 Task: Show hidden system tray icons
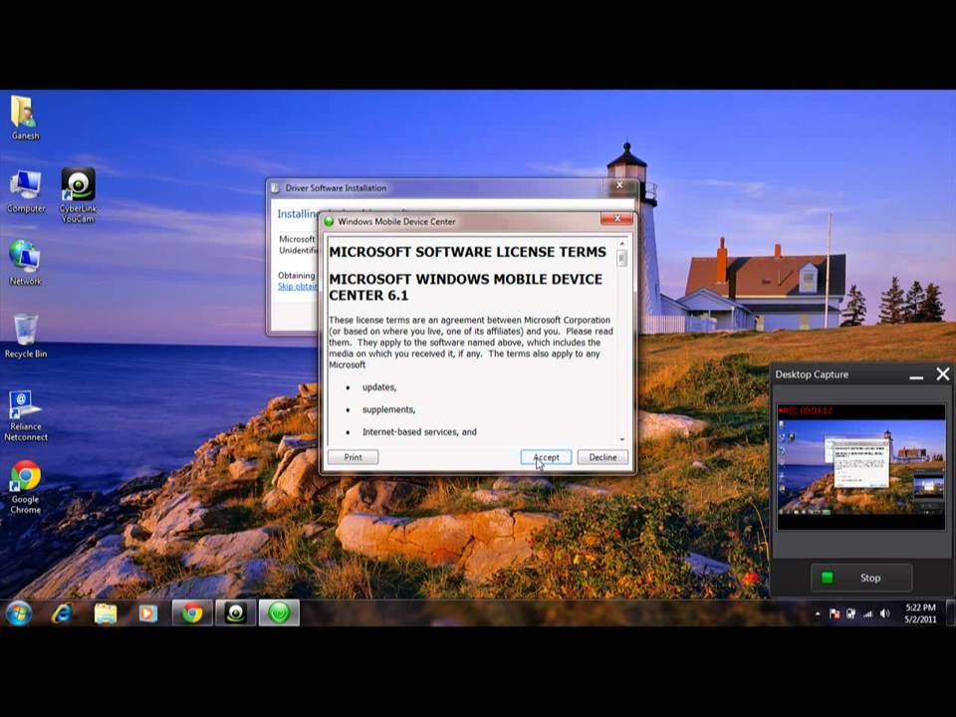pos(818,614)
